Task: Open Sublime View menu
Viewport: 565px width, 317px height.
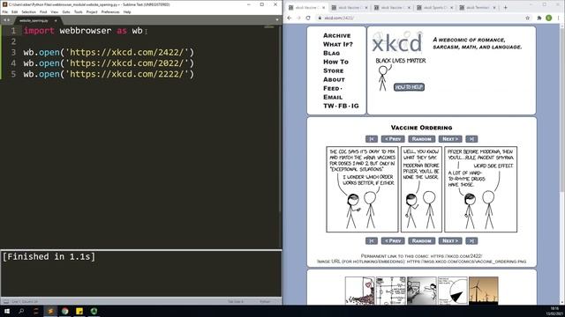Action: click(55, 11)
